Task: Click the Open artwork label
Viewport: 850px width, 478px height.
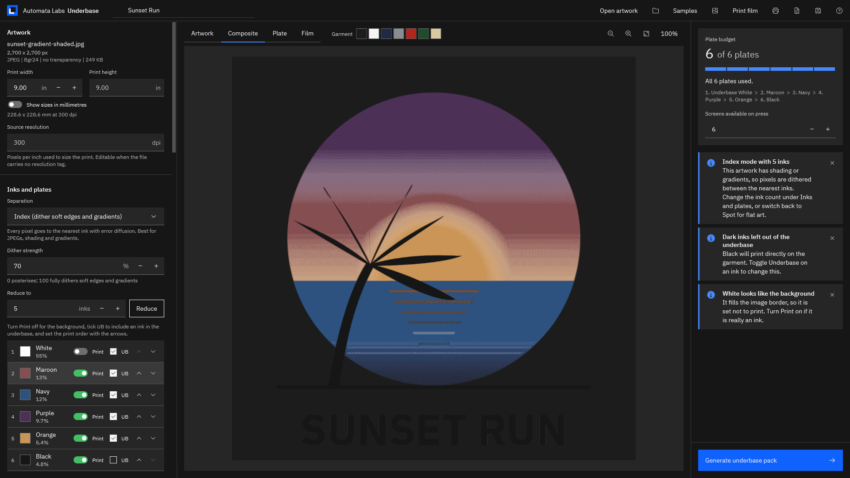Action: [x=618, y=11]
